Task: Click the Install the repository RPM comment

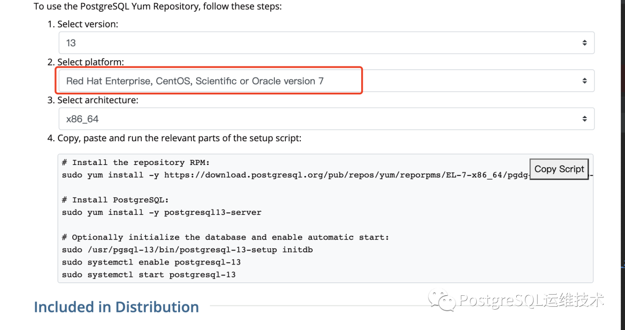Action: coord(136,163)
